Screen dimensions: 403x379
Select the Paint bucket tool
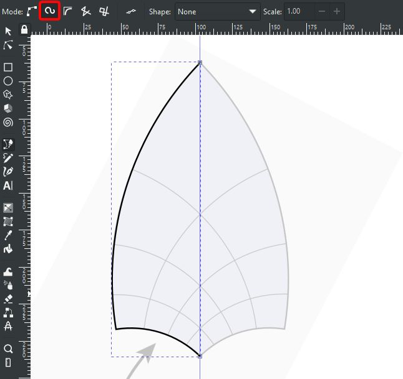8,249
